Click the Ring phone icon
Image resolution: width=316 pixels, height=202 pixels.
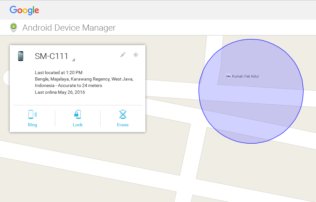[32, 114]
